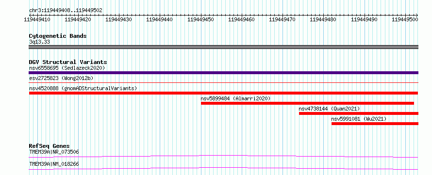Screen dimensions: 432x175
Task: Open gene label TMEM39A|NR_073506
Action: click(54, 152)
